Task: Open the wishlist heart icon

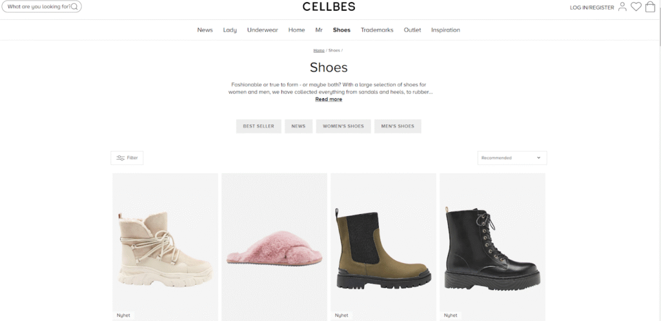Action: point(636,6)
